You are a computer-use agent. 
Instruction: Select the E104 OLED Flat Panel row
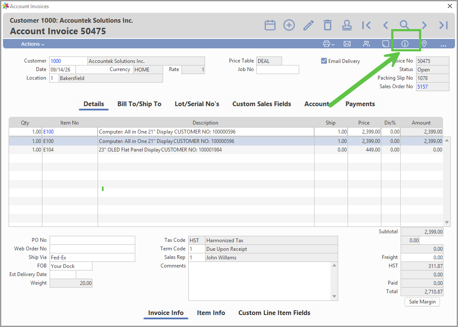coord(226,150)
